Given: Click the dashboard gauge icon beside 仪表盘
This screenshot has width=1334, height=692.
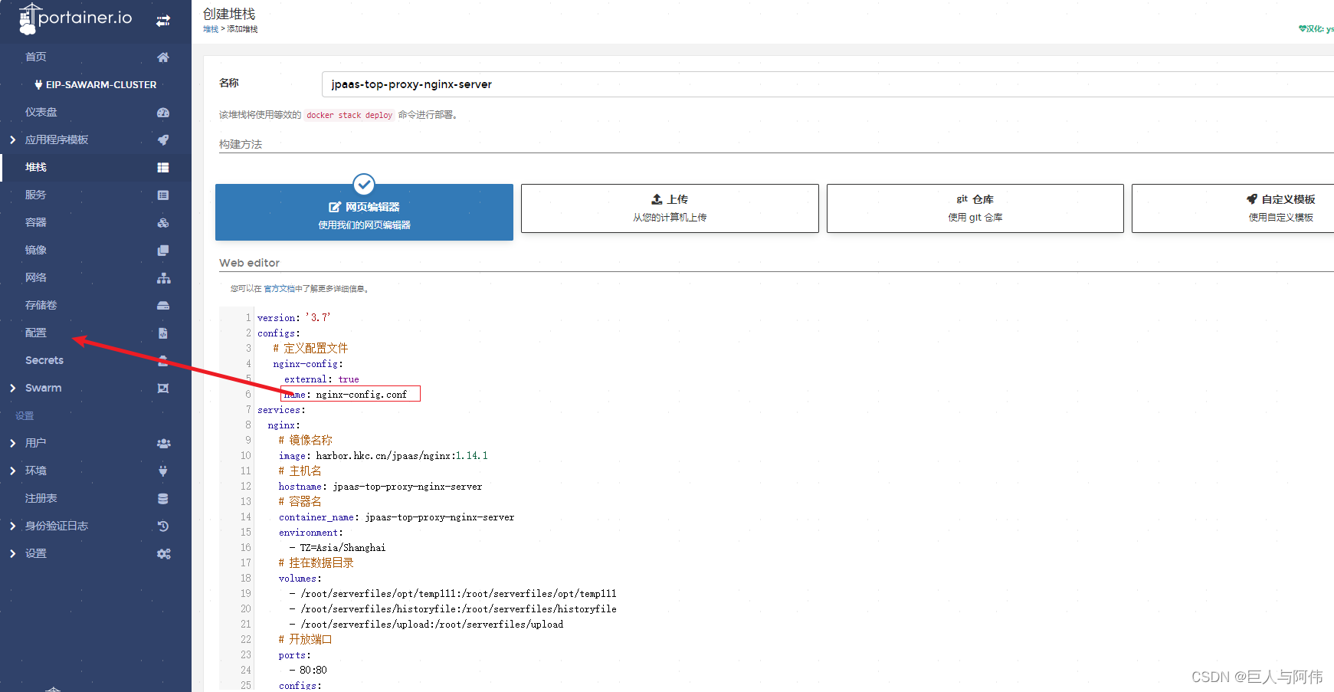Looking at the screenshot, I should click(163, 112).
